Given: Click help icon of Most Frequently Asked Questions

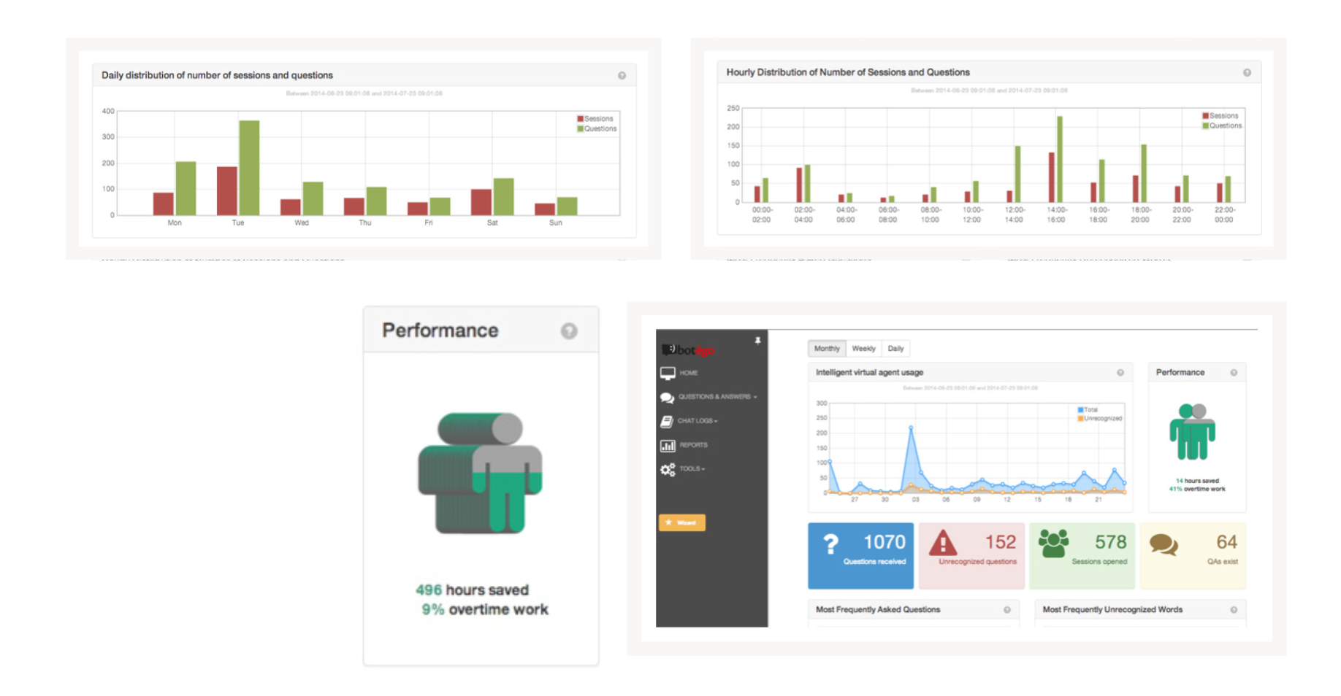Looking at the screenshot, I should (1007, 610).
